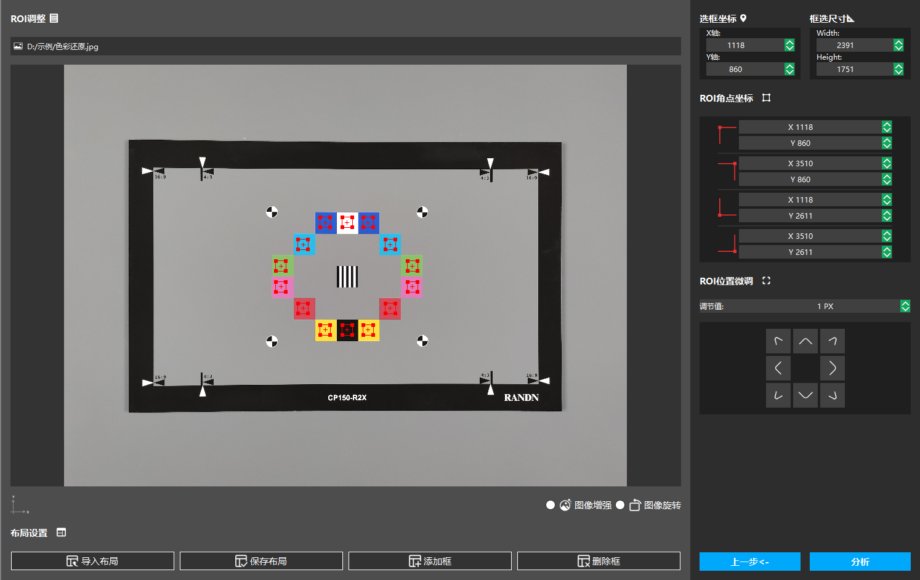The height and width of the screenshot is (580, 920).
Task: Click the upper-left diagonal nudge arrow
Action: (778, 341)
